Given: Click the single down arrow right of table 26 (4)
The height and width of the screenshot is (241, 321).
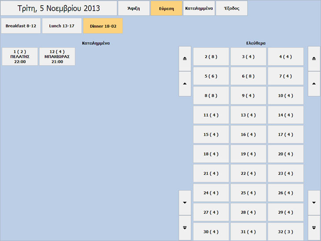Looking at the screenshot, I should (314, 203).
